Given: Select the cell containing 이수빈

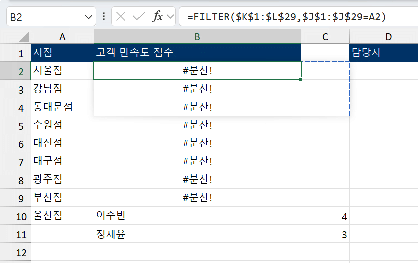Looking at the screenshot, I should pos(197,216).
